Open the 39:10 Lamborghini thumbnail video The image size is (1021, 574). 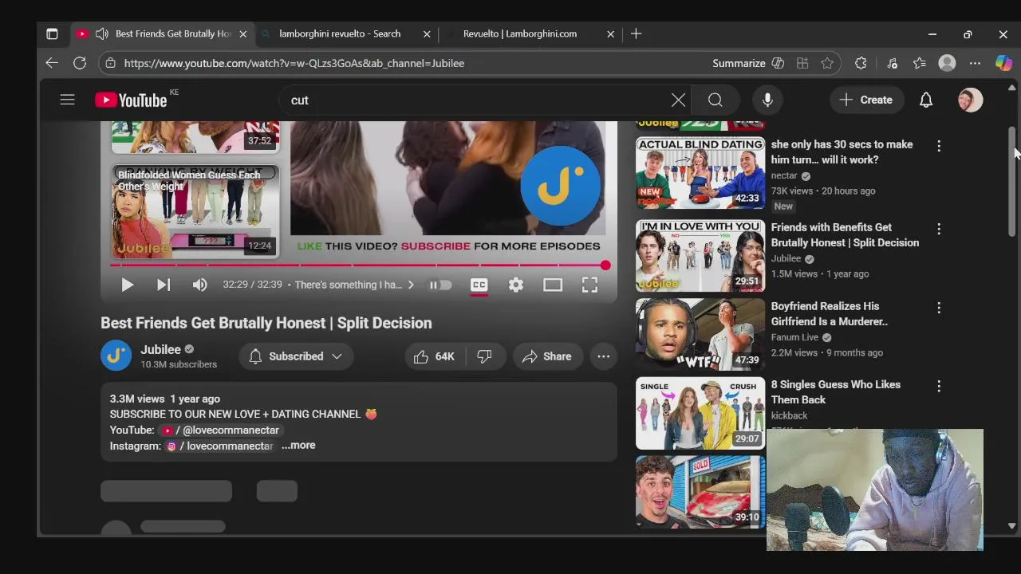click(x=700, y=491)
